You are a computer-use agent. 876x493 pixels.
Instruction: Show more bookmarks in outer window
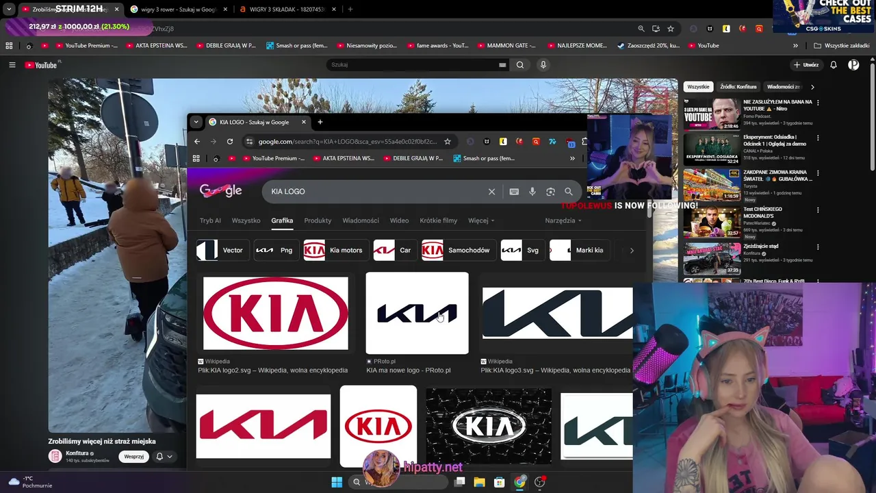click(795, 46)
